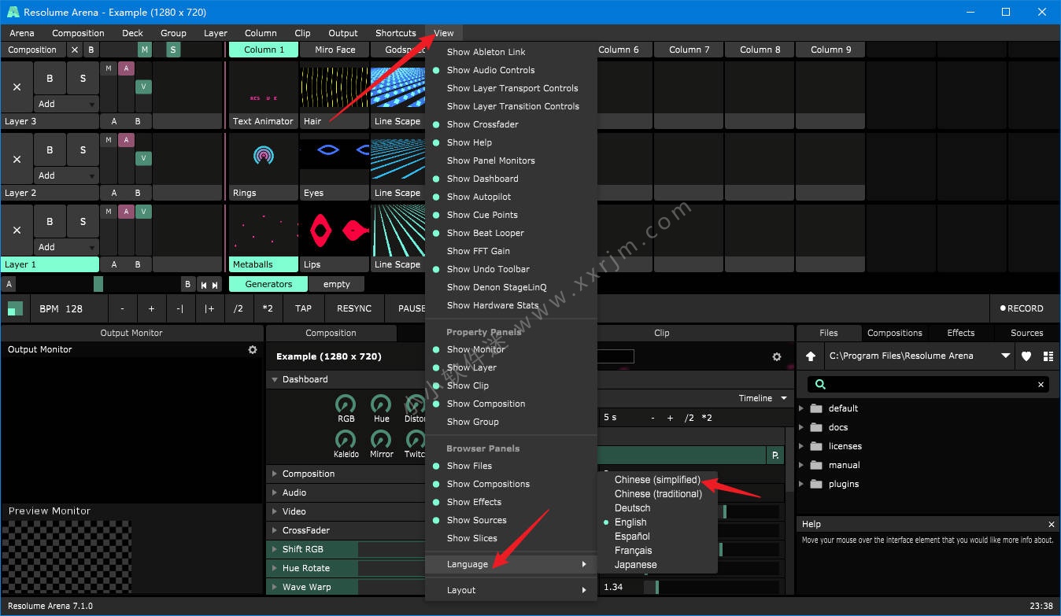Viewport: 1061px width, 616px height.
Task: Trigger the Hair clip thumbnail
Action: pyautogui.click(x=334, y=88)
